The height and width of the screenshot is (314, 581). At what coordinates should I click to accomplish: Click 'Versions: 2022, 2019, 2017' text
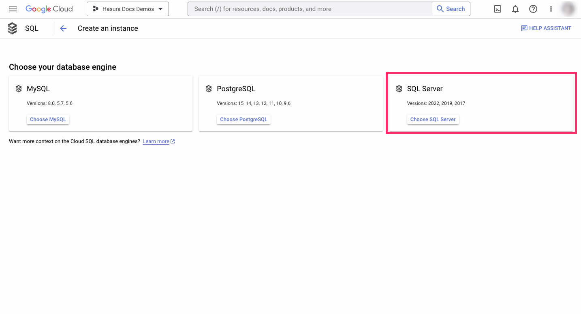(x=436, y=103)
